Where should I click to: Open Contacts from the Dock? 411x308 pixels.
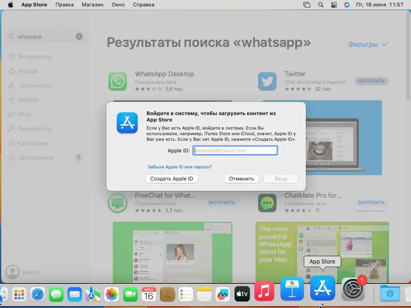pos(167,294)
